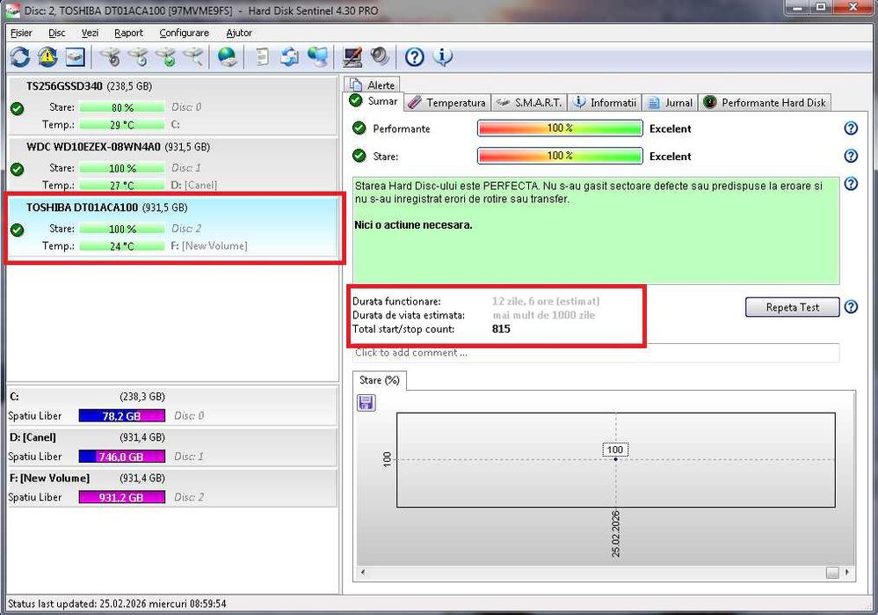
Task: Open the Configurare menu
Action: click(x=185, y=33)
